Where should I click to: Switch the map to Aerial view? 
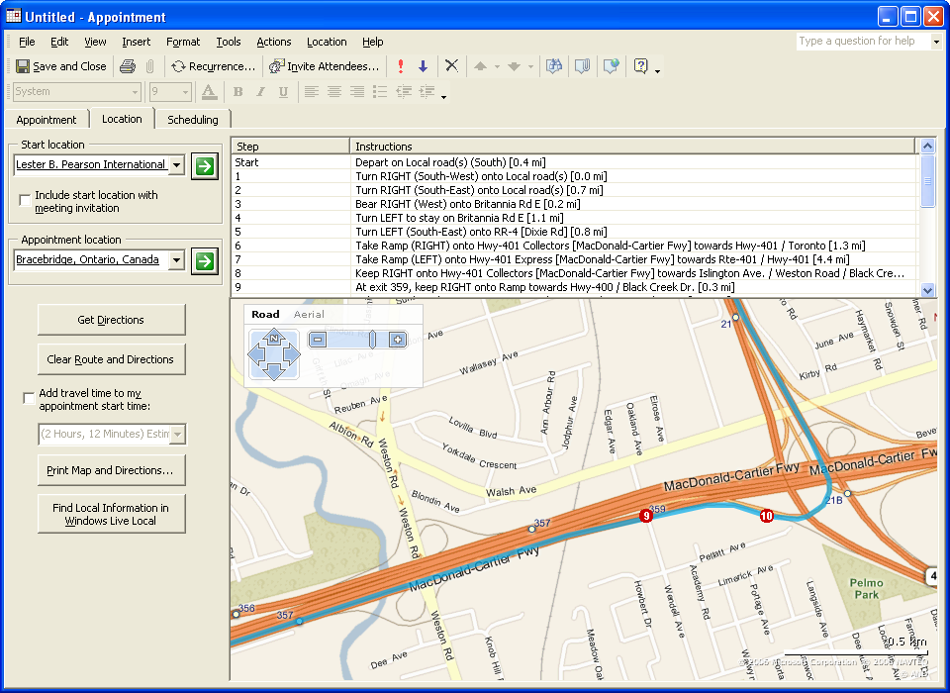(x=309, y=315)
